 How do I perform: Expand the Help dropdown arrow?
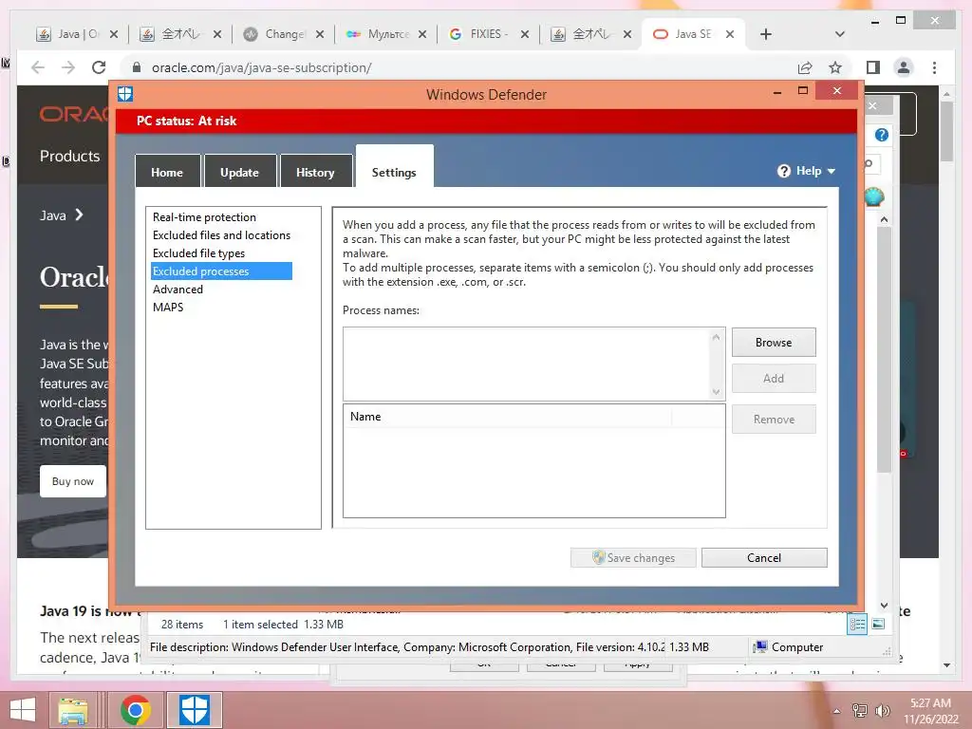coord(832,171)
